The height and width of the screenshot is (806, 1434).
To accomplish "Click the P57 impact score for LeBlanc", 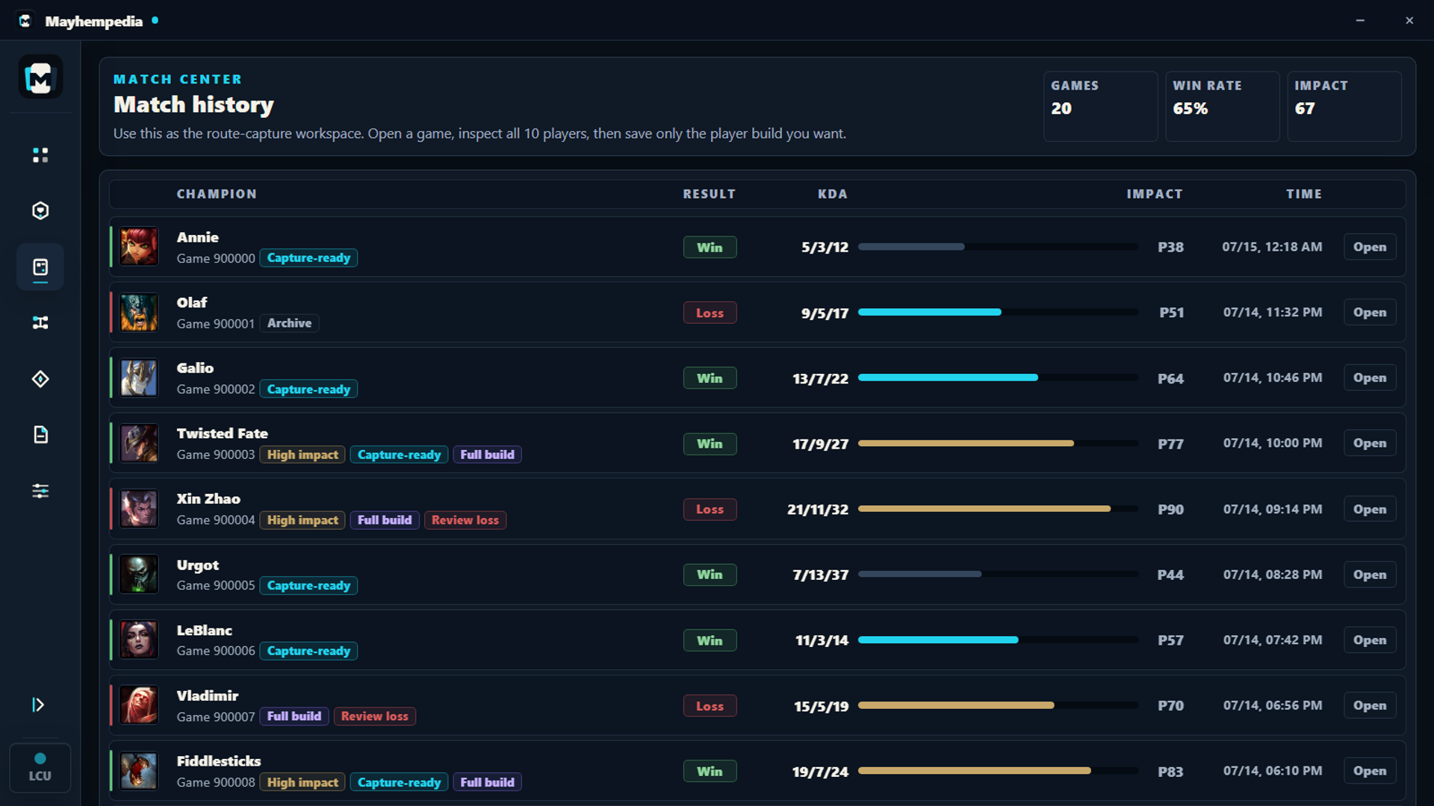I will 1170,640.
